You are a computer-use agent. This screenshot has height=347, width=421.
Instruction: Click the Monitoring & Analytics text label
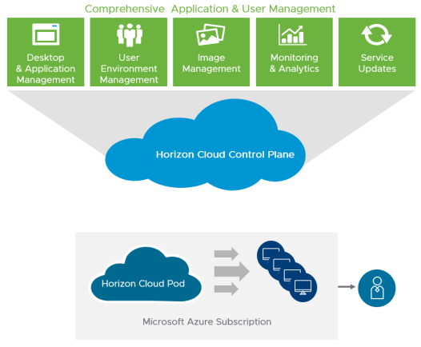(295, 63)
